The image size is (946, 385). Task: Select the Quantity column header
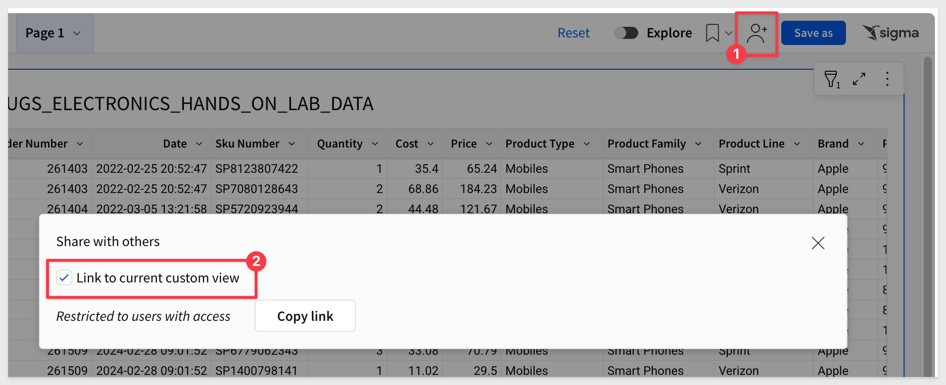(x=340, y=144)
